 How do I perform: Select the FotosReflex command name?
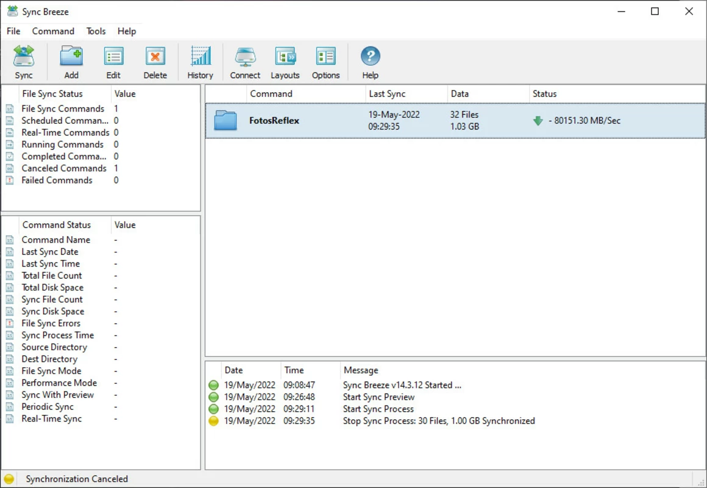[274, 121]
